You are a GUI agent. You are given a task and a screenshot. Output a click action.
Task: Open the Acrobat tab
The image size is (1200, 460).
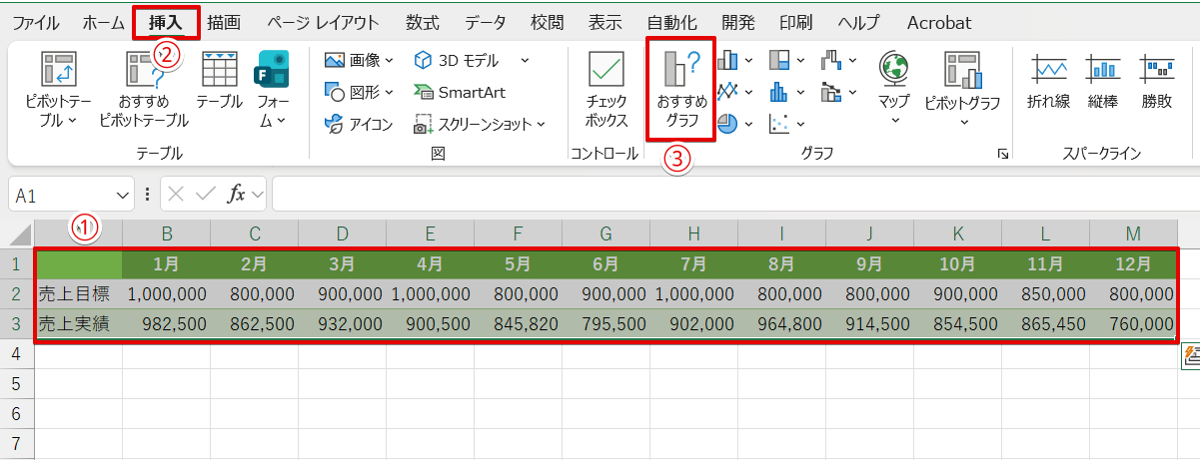[x=939, y=23]
